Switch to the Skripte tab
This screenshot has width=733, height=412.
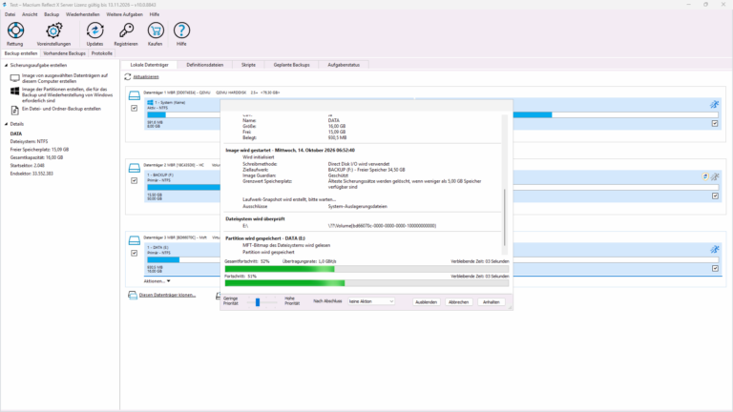pyautogui.click(x=248, y=65)
